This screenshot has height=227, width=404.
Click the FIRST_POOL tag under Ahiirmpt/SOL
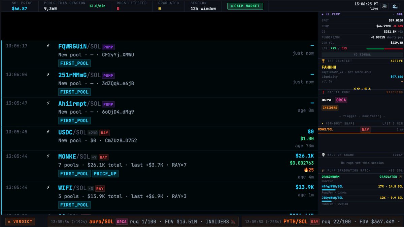pos(74,120)
